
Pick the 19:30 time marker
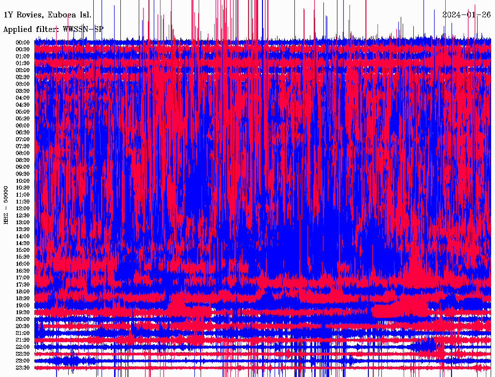[x=23, y=312]
